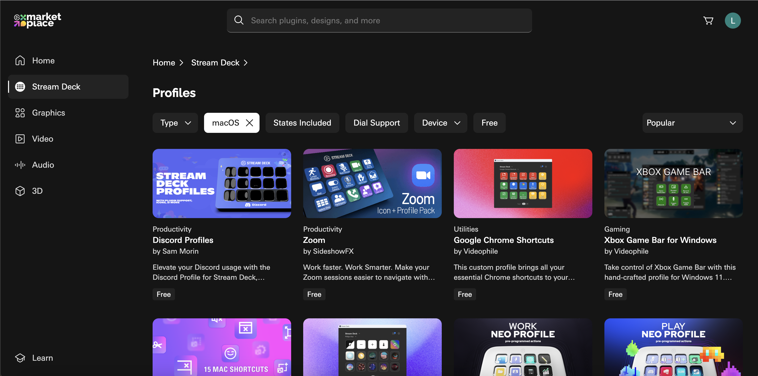758x376 pixels.
Task: Focus the search plugins input field
Action: 379,20
